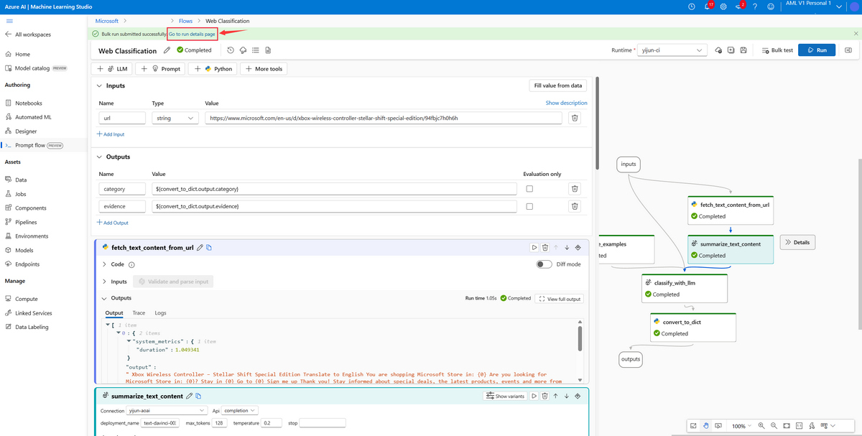Open the recent activity clock icon
This screenshot has width=862, height=436.
click(x=692, y=6)
